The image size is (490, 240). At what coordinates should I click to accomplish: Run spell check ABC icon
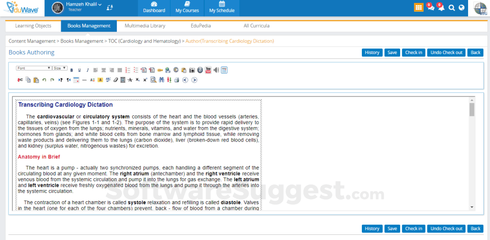click(x=108, y=80)
